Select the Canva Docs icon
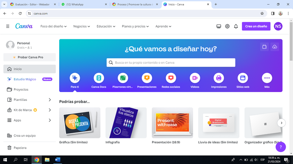Viewport: 293px width, 164px height. tap(99, 78)
